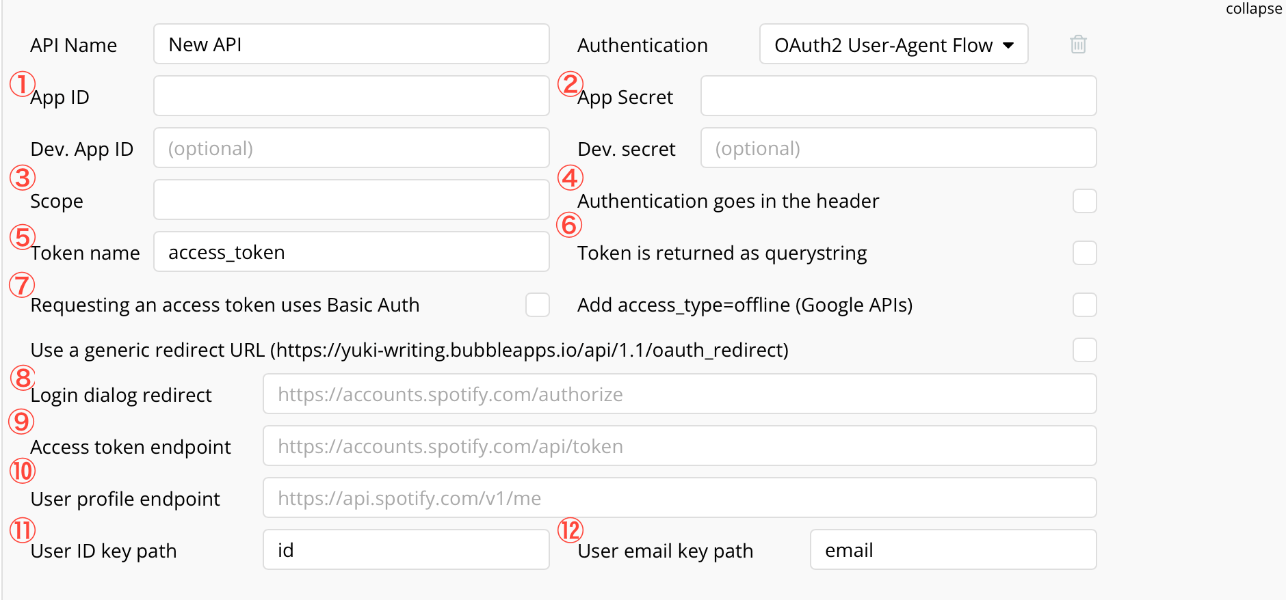Enable 'Token is returned as querystring'
1286x600 pixels.
pyautogui.click(x=1084, y=252)
